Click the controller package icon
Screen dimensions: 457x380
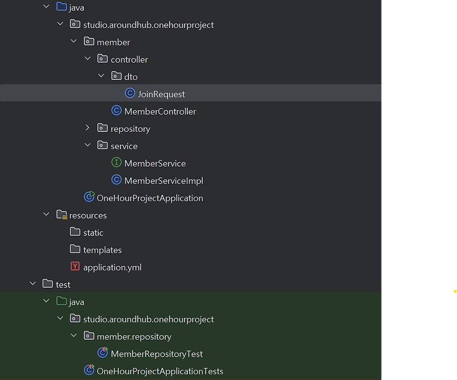click(x=103, y=58)
